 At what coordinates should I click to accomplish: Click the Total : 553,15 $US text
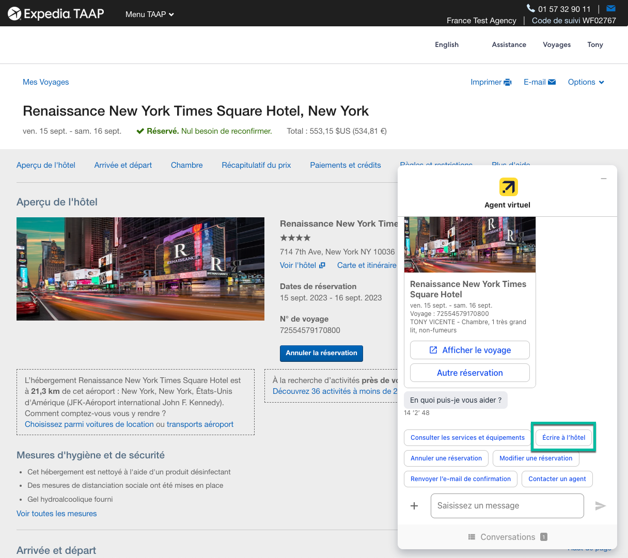337,131
